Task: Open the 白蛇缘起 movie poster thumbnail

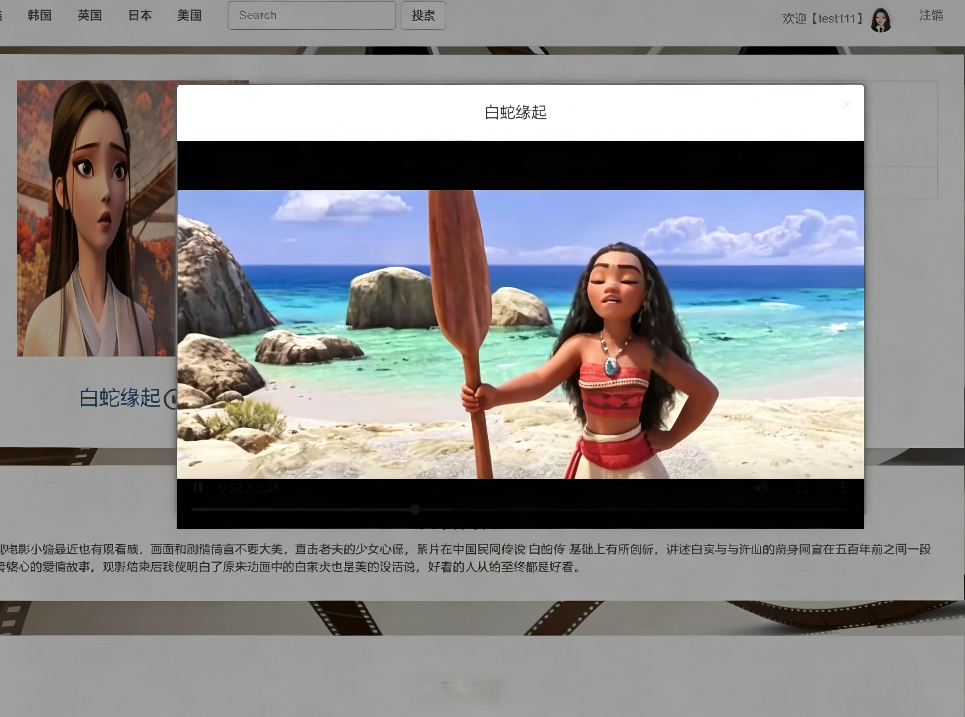Action: [x=96, y=218]
